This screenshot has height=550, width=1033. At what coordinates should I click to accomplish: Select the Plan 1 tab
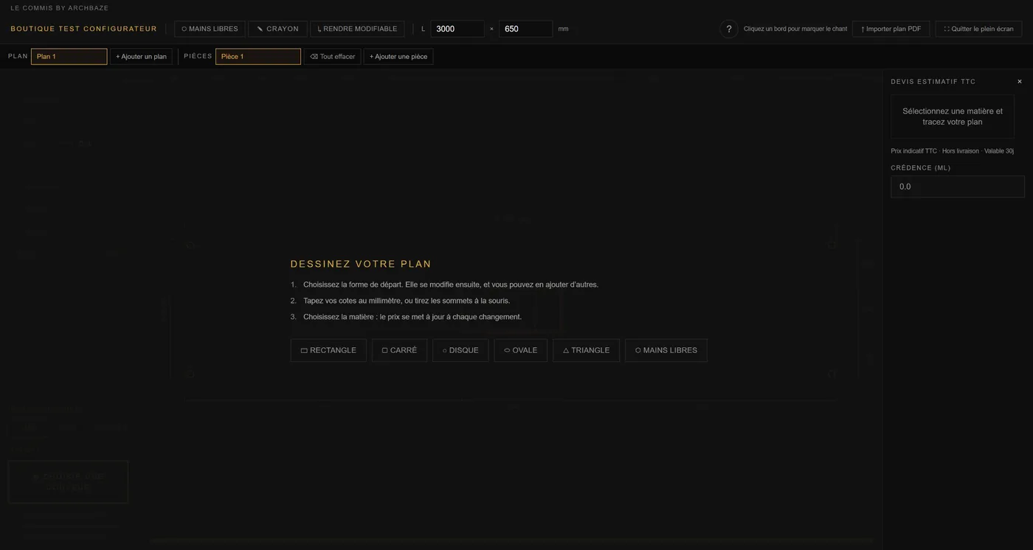69,56
